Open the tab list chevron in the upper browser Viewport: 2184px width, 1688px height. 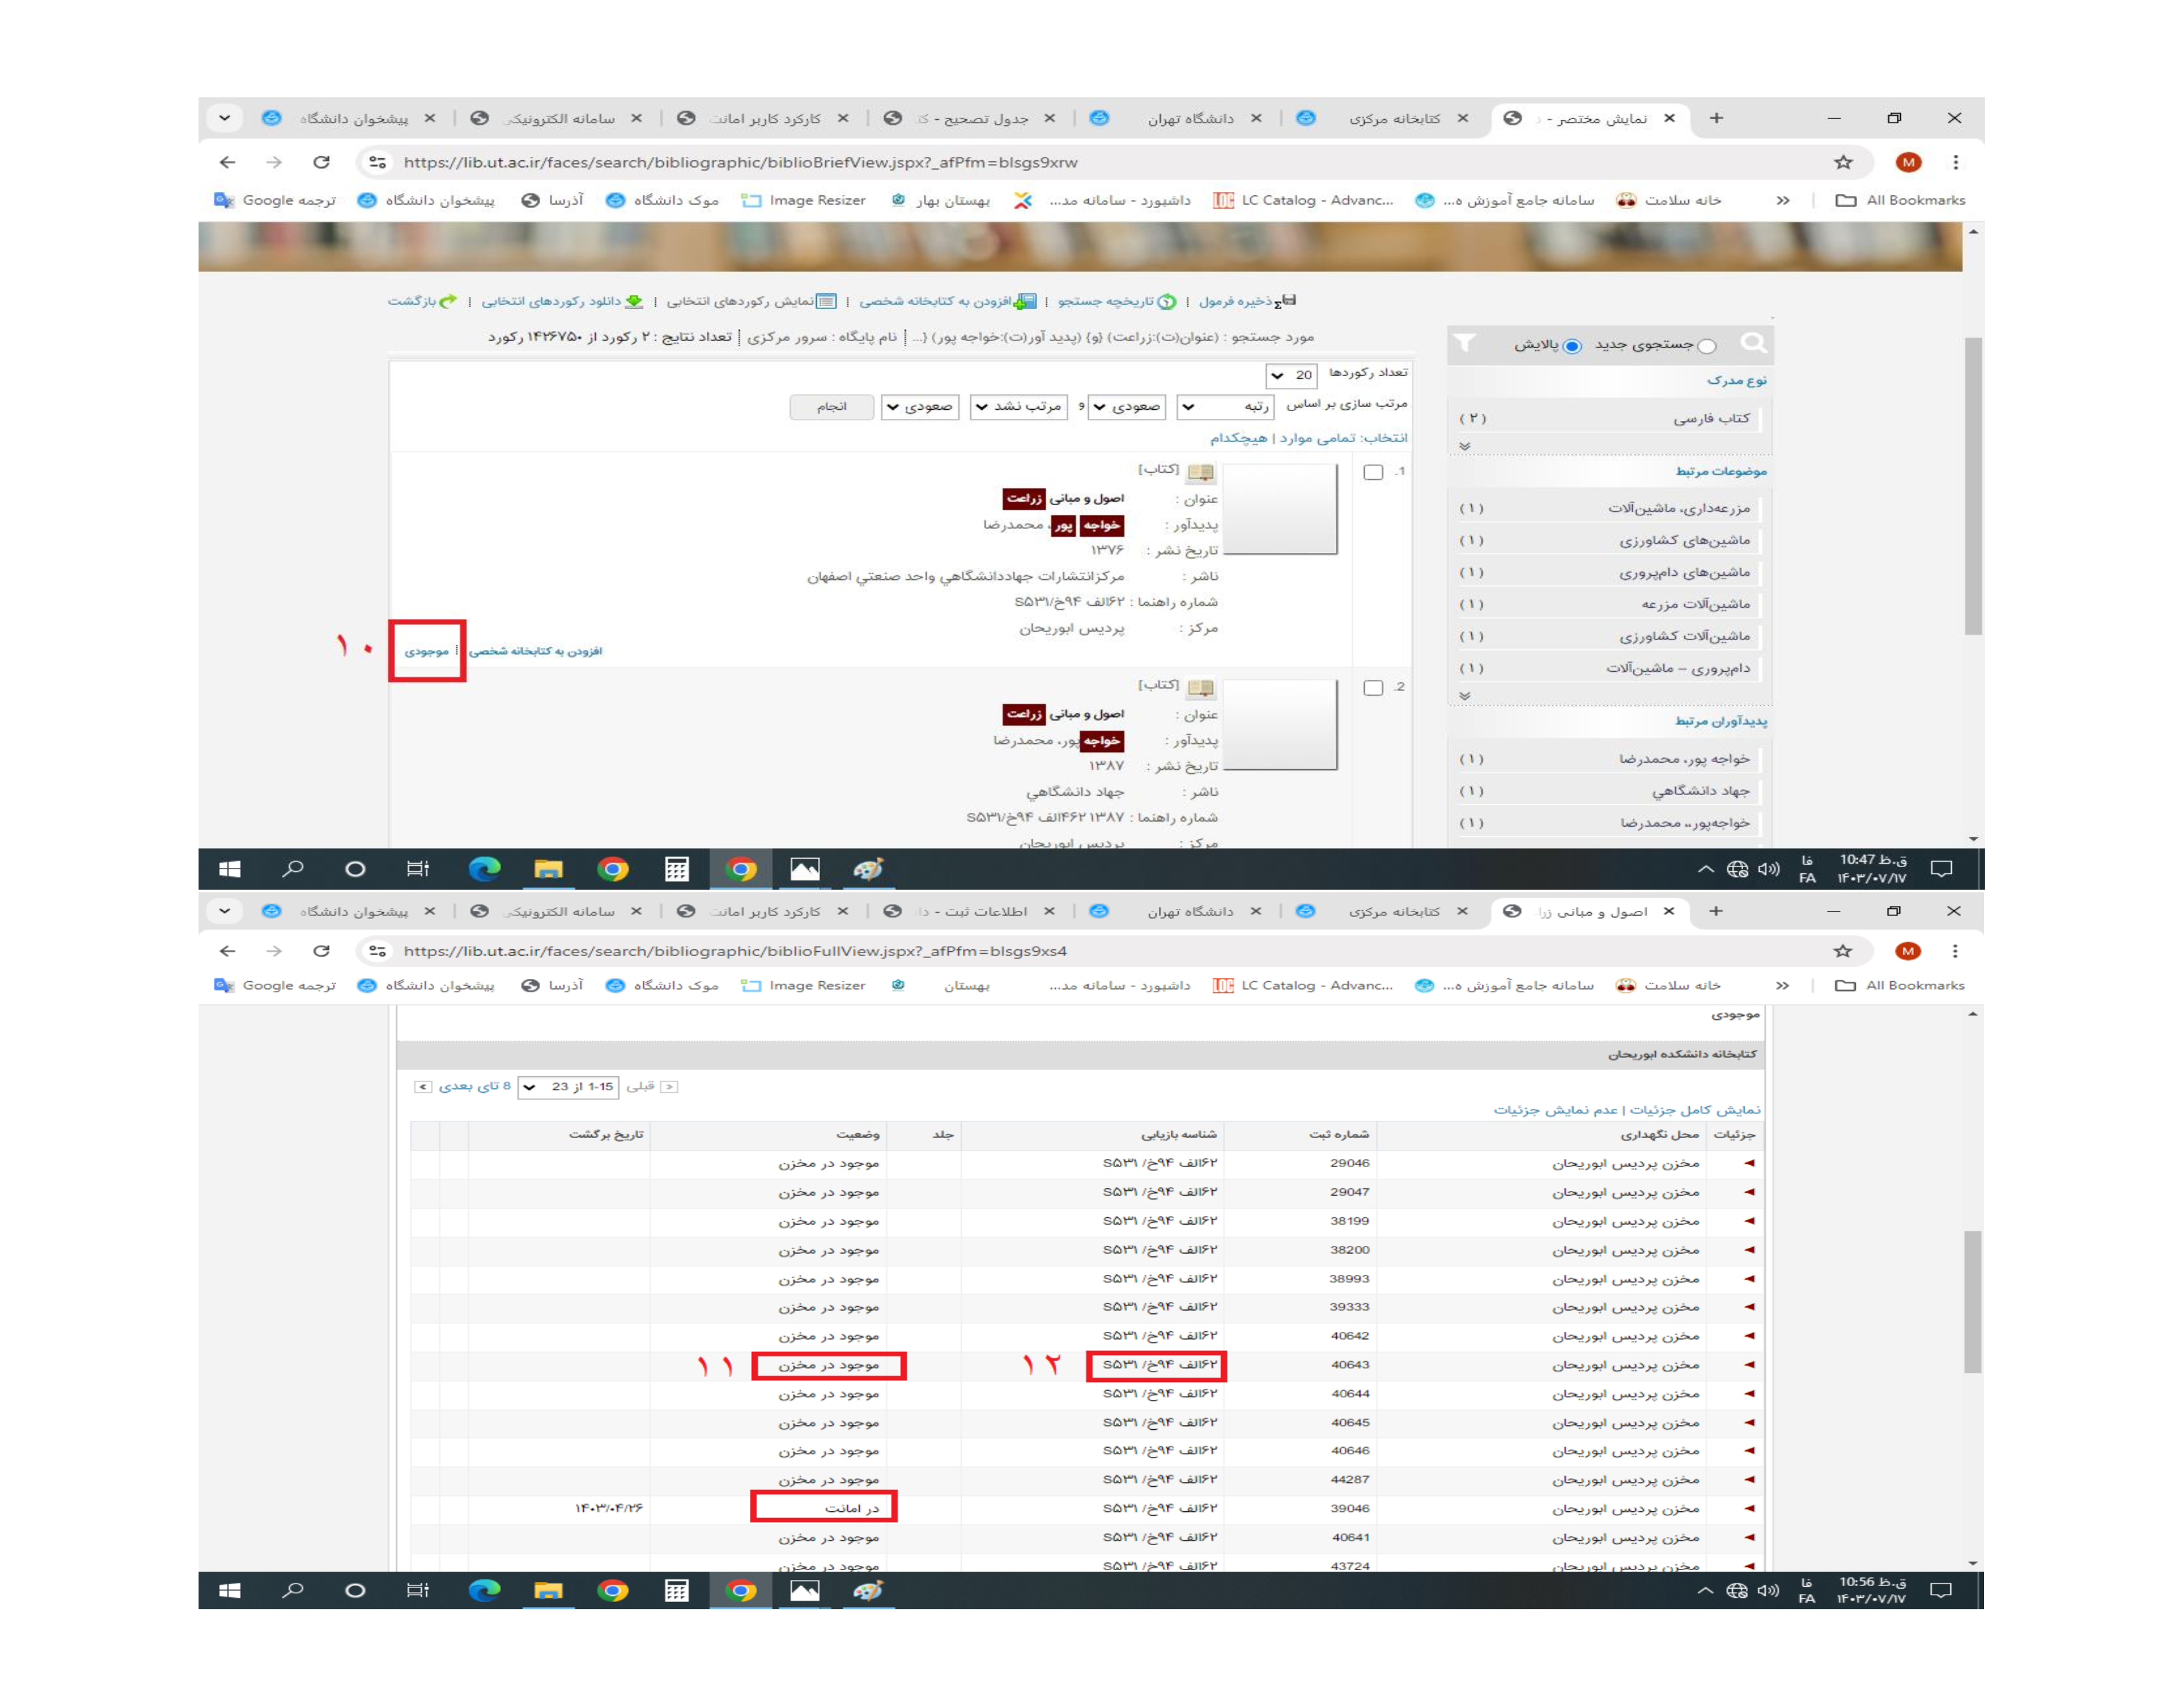click(x=224, y=118)
